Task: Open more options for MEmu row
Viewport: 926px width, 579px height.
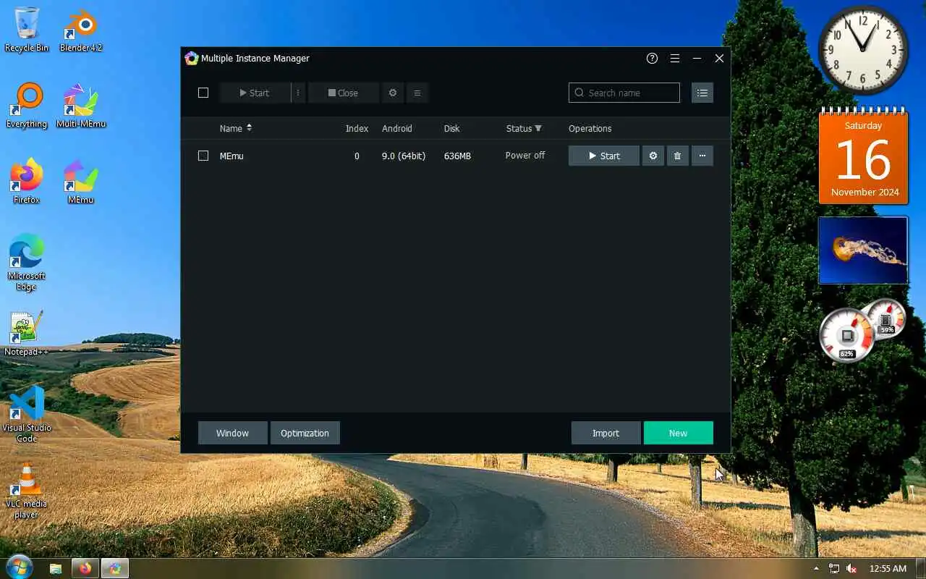Action: pyautogui.click(x=702, y=156)
